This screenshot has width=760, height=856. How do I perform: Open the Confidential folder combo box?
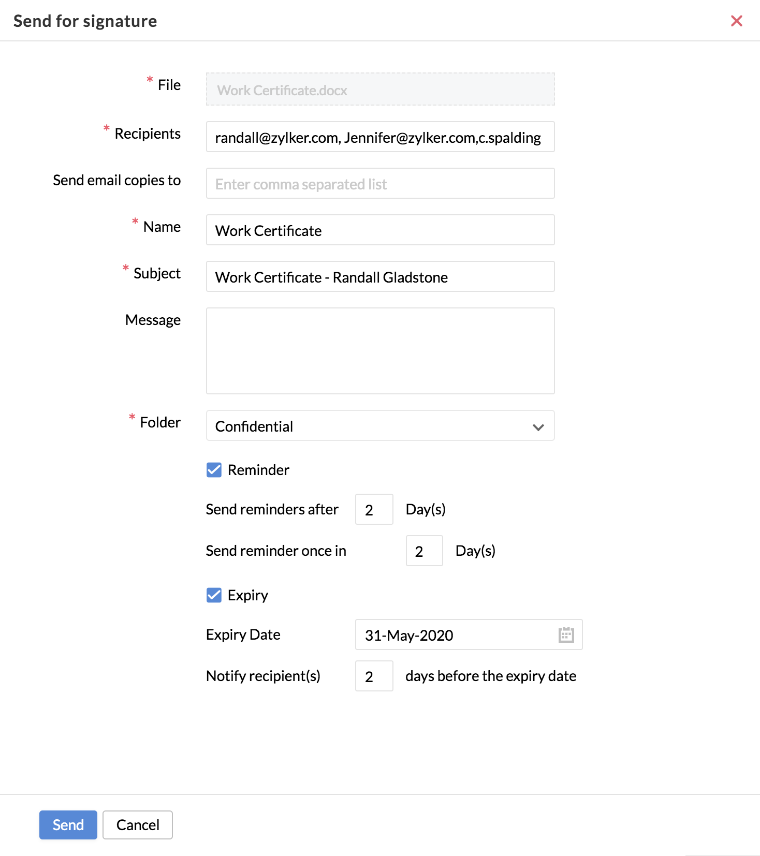coord(381,425)
